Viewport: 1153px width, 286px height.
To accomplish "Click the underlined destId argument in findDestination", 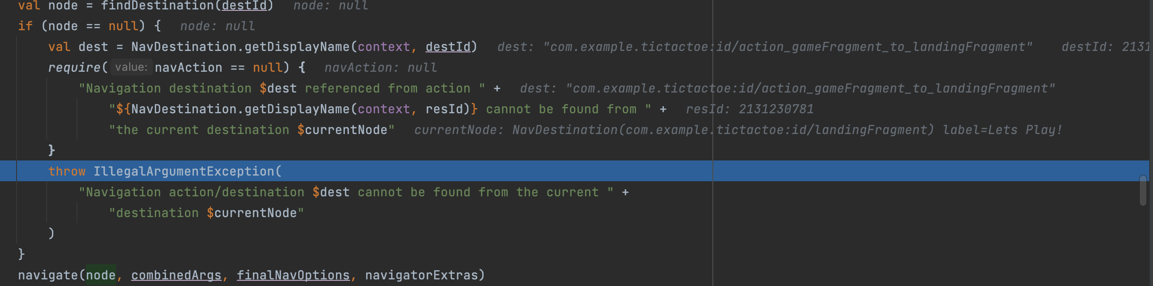I will [x=244, y=6].
